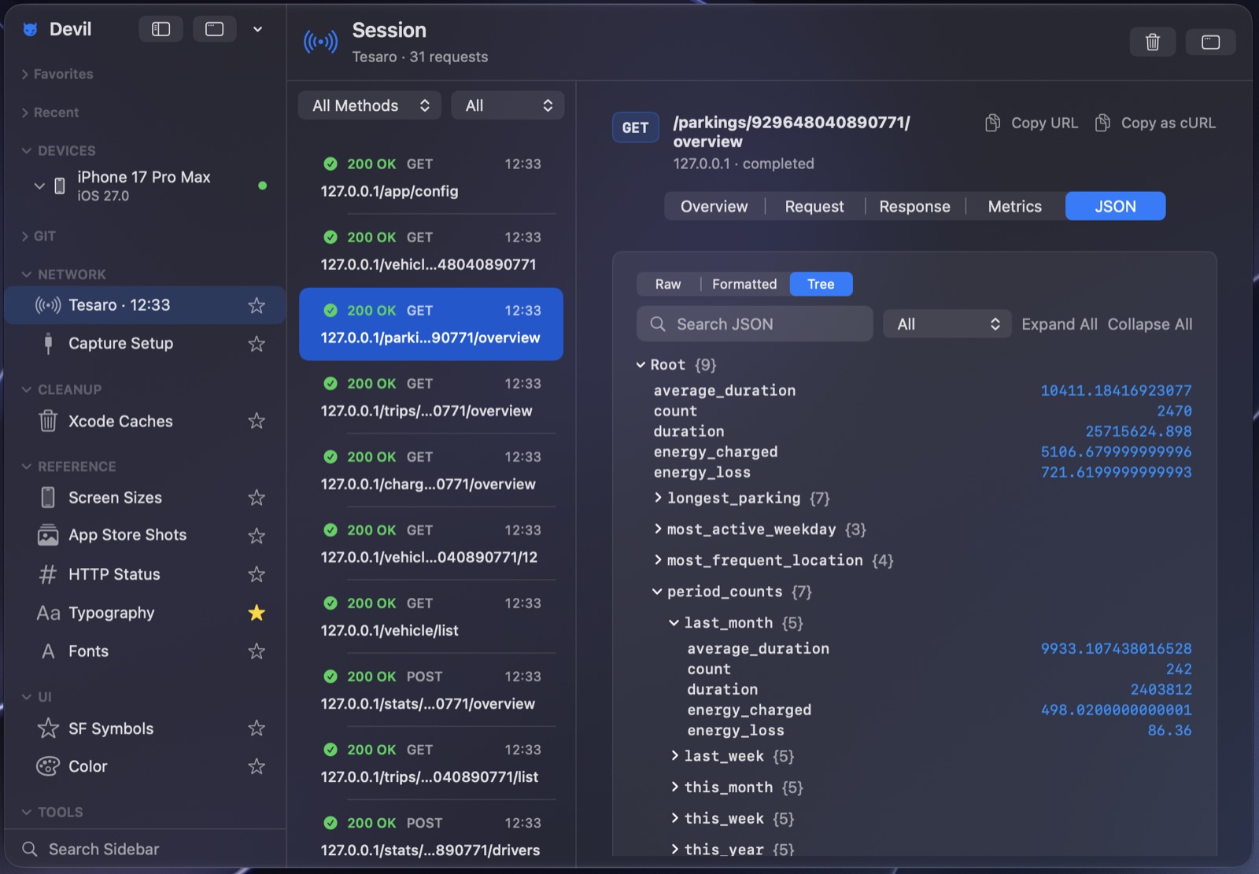Click the Copy as cURL button
Screen dimensions: 1259x874
(x=1156, y=123)
